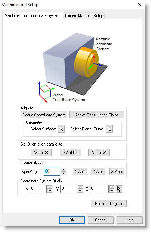Close the Machine Tool Setup window
The height and width of the screenshot is (232, 151).
click(x=140, y=5)
